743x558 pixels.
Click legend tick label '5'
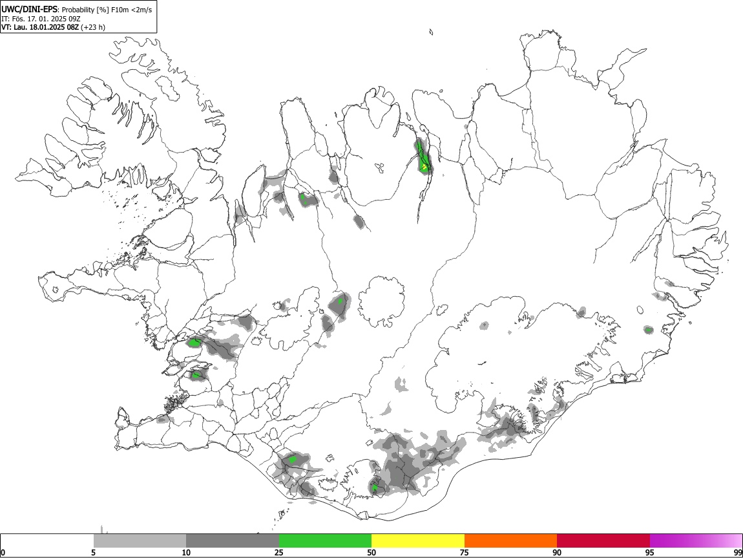93,553
